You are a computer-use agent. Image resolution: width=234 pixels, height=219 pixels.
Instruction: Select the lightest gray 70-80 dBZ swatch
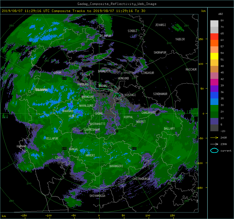[214, 24]
